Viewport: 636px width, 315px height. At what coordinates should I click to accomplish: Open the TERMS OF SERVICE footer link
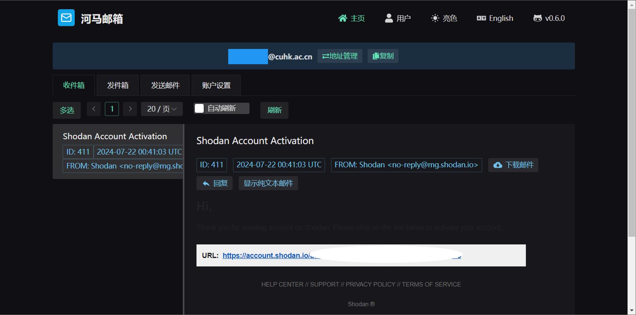(431, 285)
